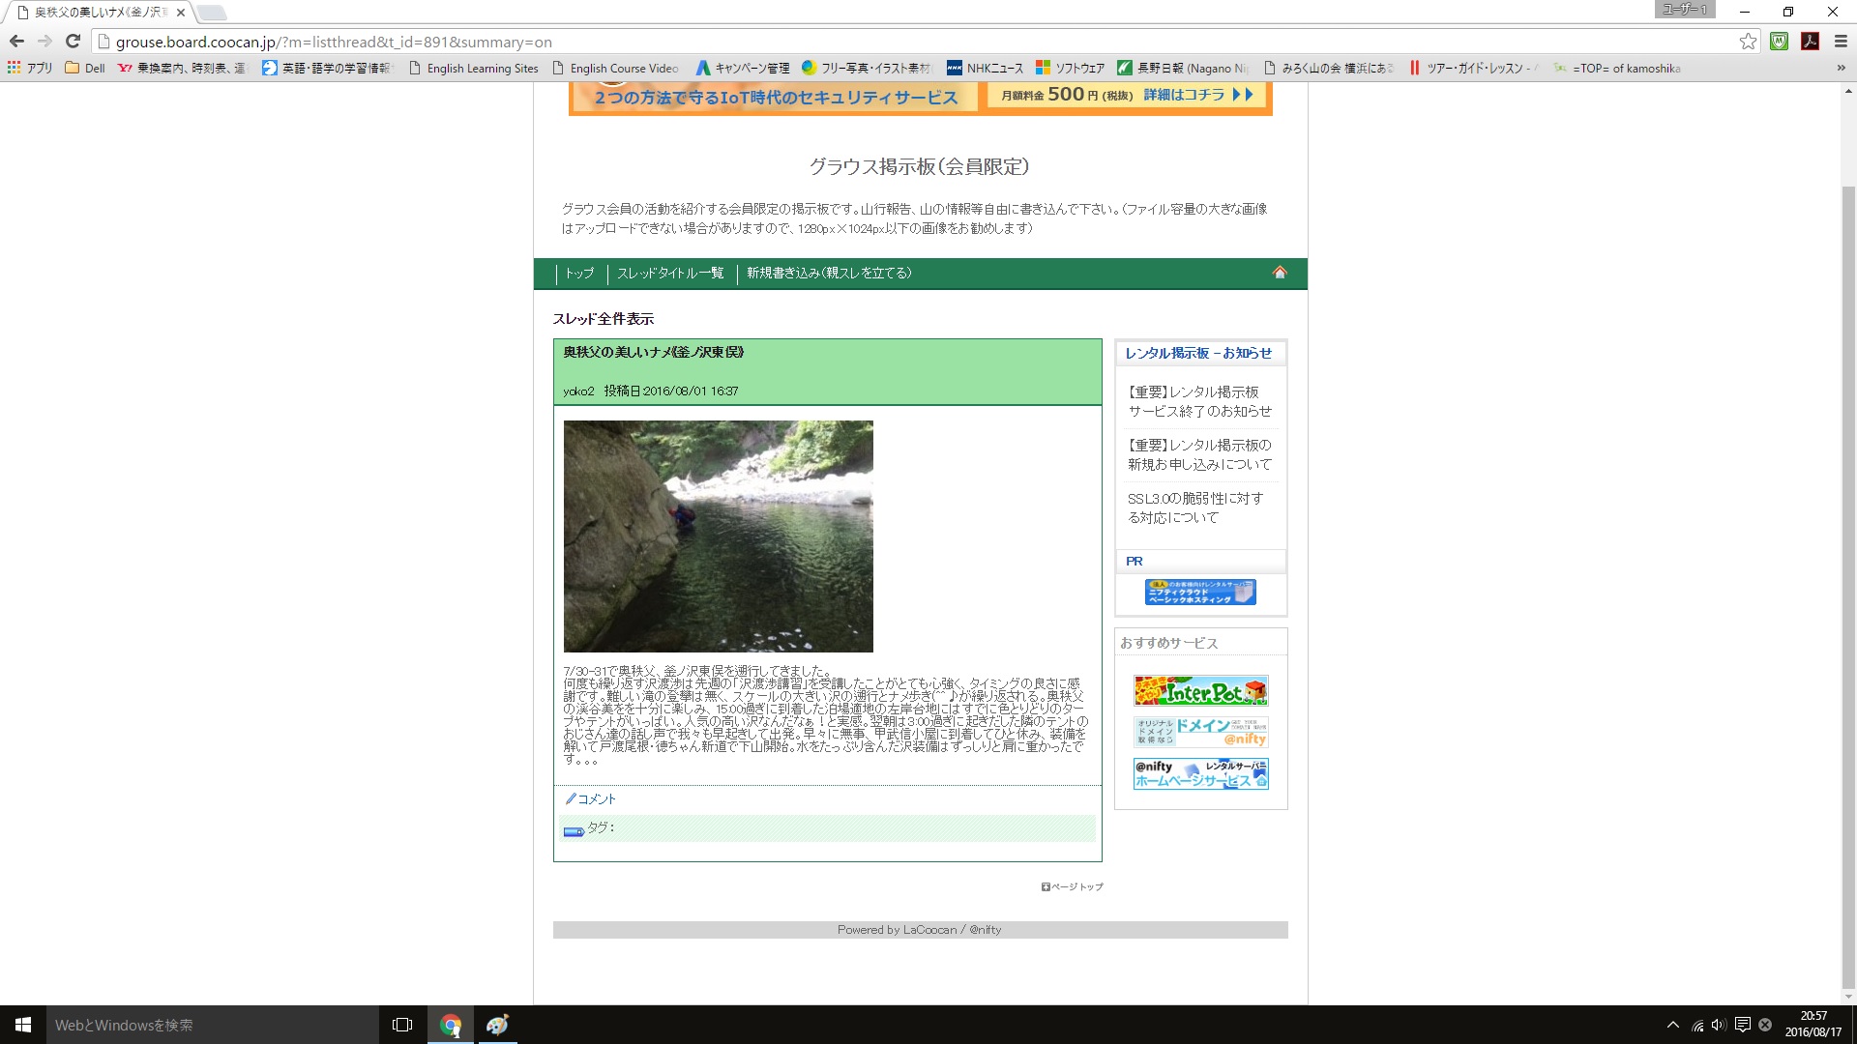1857x1044 pixels.
Task: Open Task View in taskbar
Action: (402, 1025)
